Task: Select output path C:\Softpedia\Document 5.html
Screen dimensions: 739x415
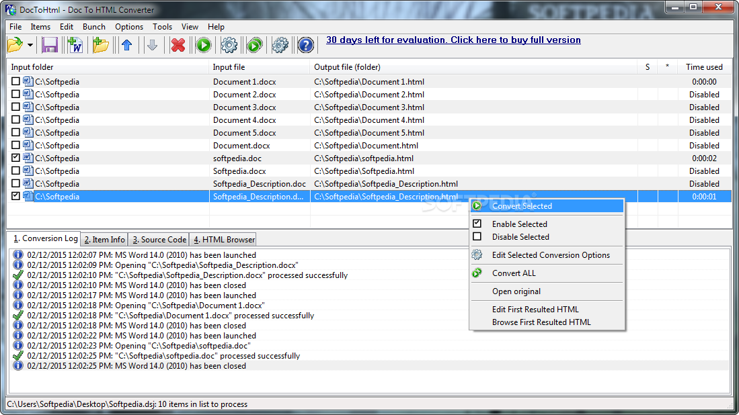Action: pyautogui.click(x=369, y=133)
